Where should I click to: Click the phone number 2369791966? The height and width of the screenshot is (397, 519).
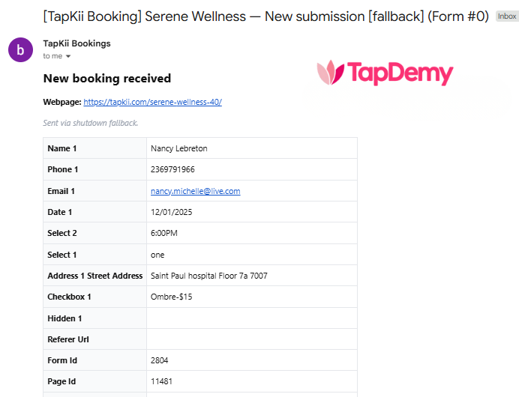pyautogui.click(x=172, y=169)
